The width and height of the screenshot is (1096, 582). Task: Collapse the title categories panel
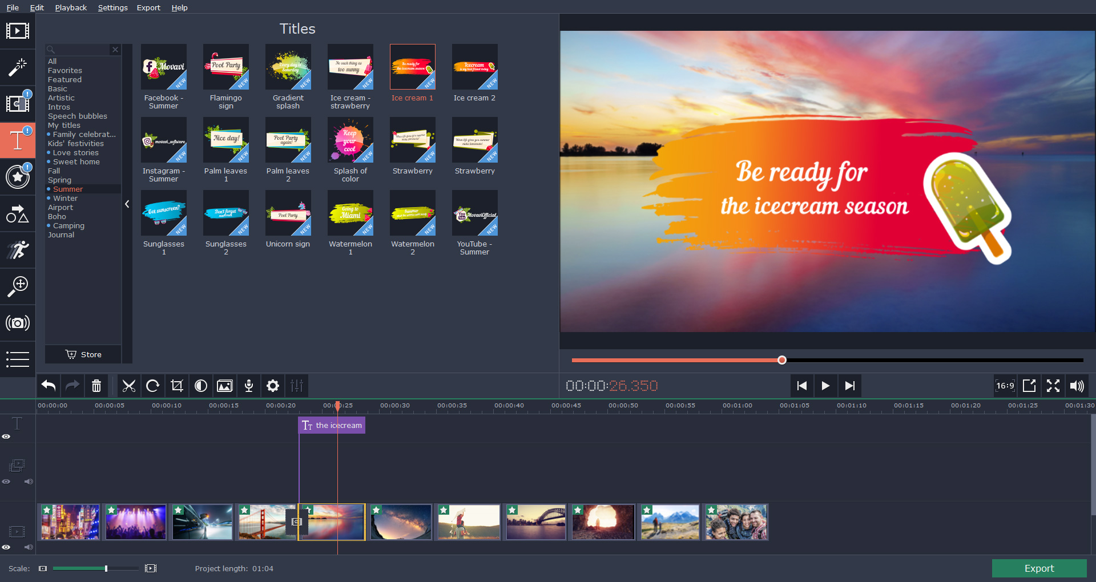point(127,204)
